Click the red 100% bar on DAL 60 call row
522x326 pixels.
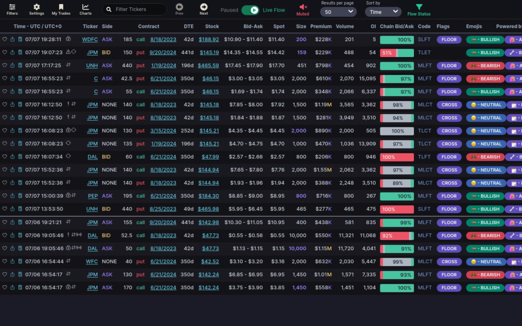click(x=397, y=157)
